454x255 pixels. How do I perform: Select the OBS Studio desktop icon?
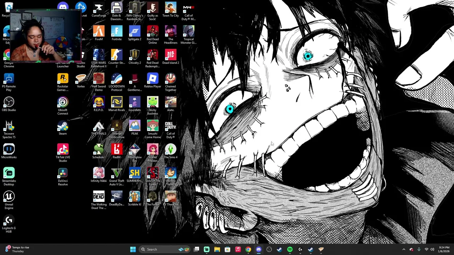9,104
